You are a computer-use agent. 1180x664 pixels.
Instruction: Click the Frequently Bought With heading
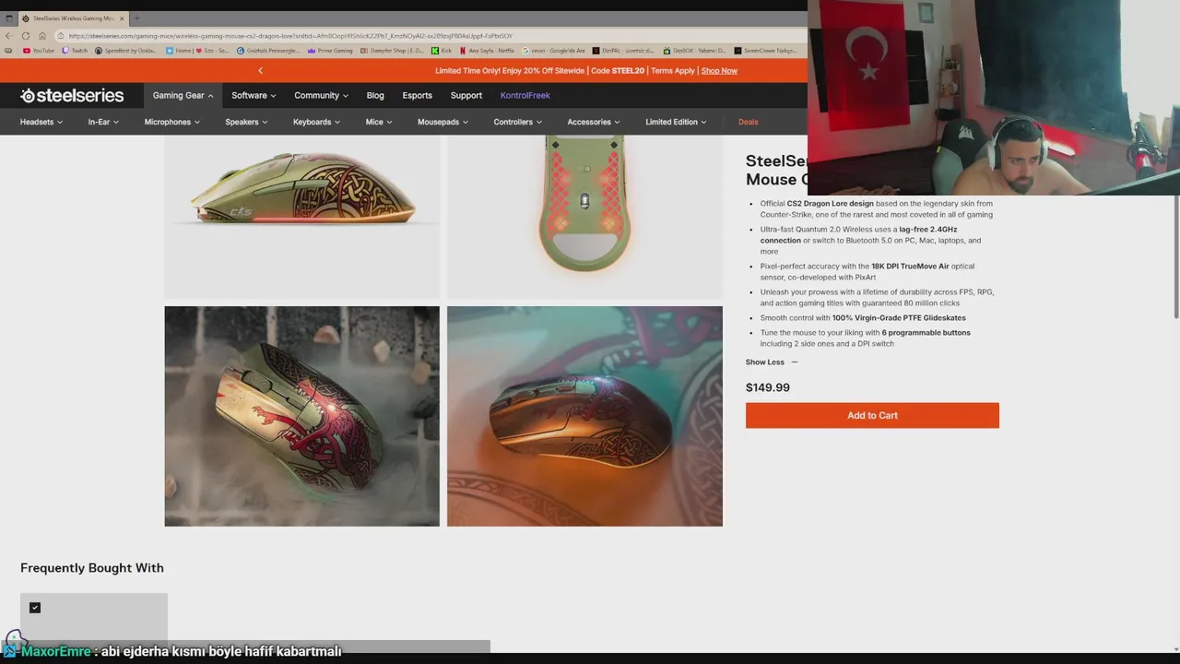click(x=92, y=568)
